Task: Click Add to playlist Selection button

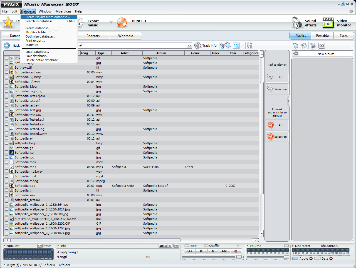Action: [277, 89]
